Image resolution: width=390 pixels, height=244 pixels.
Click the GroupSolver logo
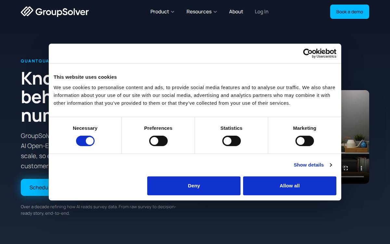[x=55, y=12]
